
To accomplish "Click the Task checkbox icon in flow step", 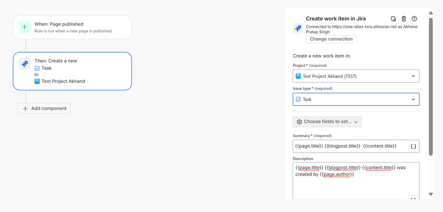I will tap(37, 68).
